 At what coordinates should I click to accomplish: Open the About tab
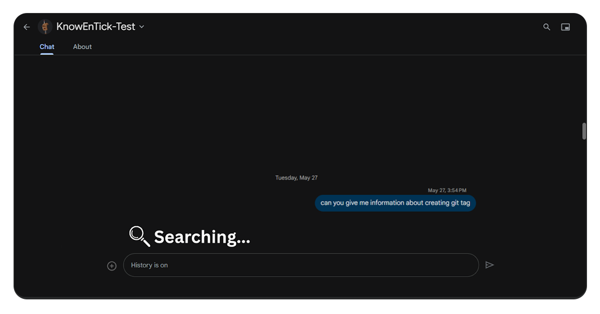pyautogui.click(x=82, y=47)
